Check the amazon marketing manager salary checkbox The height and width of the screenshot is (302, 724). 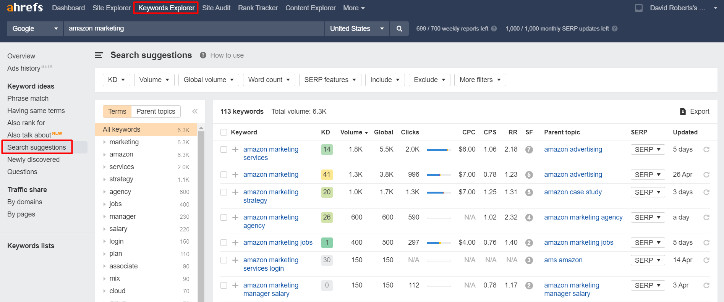pyautogui.click(x=224, y=285)
